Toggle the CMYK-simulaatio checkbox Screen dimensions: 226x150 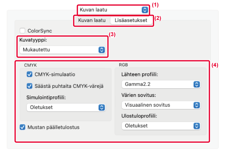(29, 74)
